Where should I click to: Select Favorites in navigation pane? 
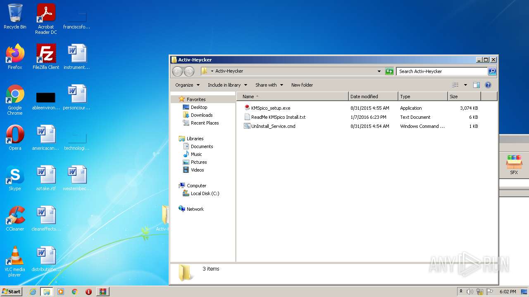coord(196,99)
